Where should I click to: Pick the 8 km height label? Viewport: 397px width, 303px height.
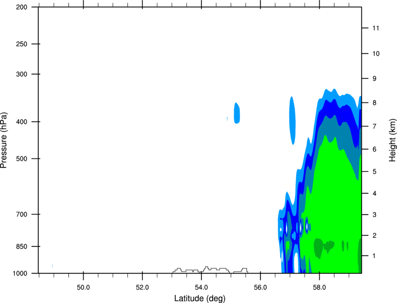(x=374, y=103)
